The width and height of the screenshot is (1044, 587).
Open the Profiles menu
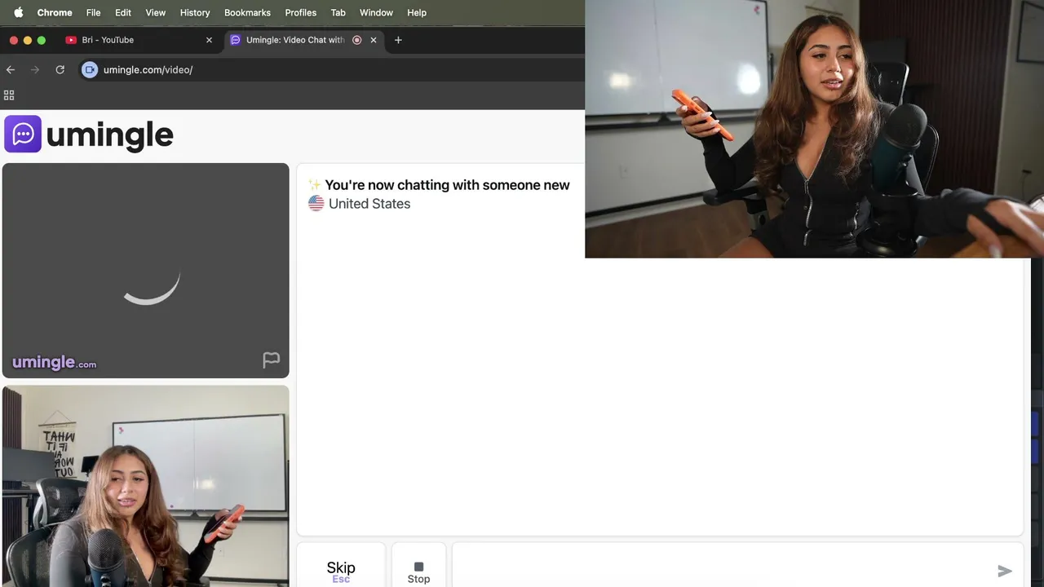[x=300, y=12]
